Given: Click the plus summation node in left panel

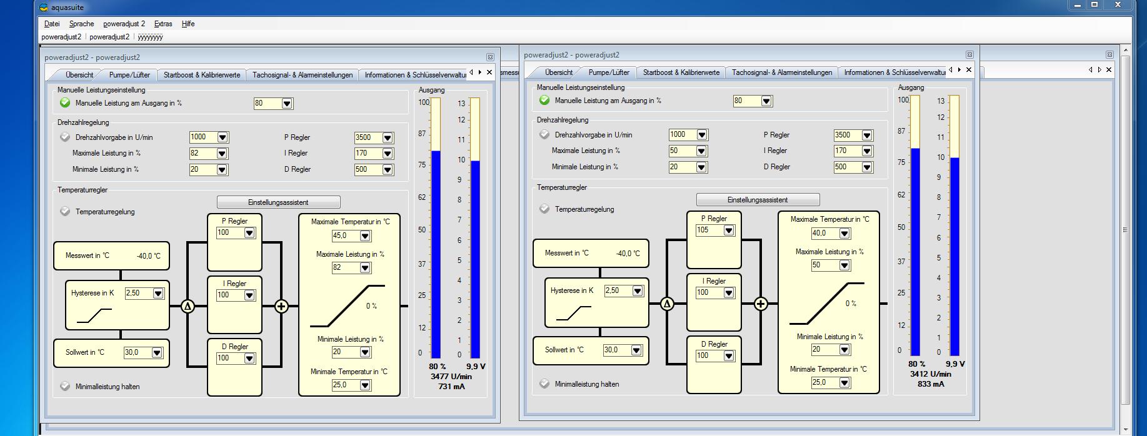Looking at the screenshot, I should pyautogui.click(x=281, y=306).
